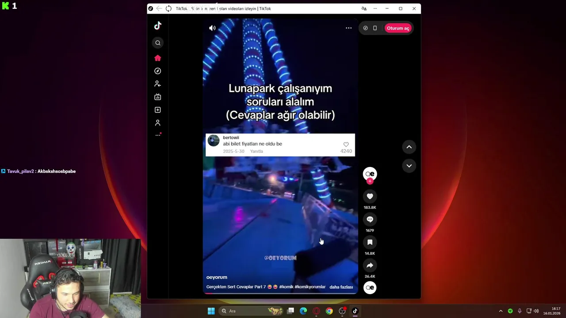The image size is (566, 318).
Task: Like the video with heart icon
Action: point(370,197)
